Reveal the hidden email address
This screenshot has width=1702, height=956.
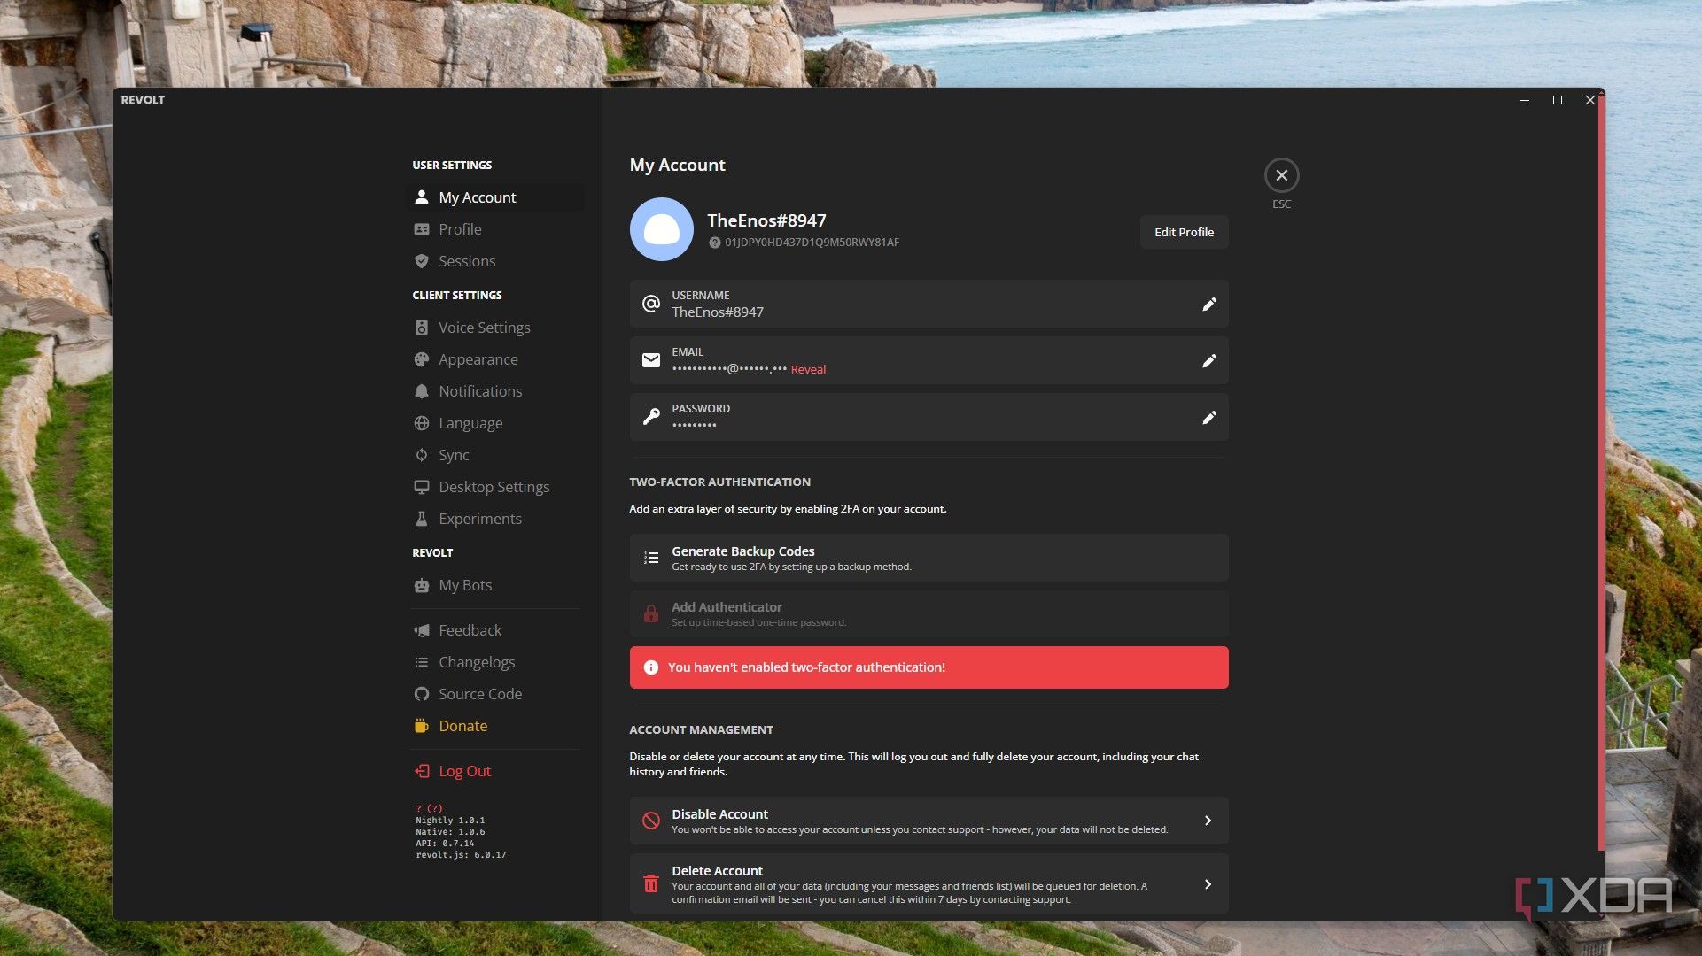pyautogui.click(x=808, y=369)
